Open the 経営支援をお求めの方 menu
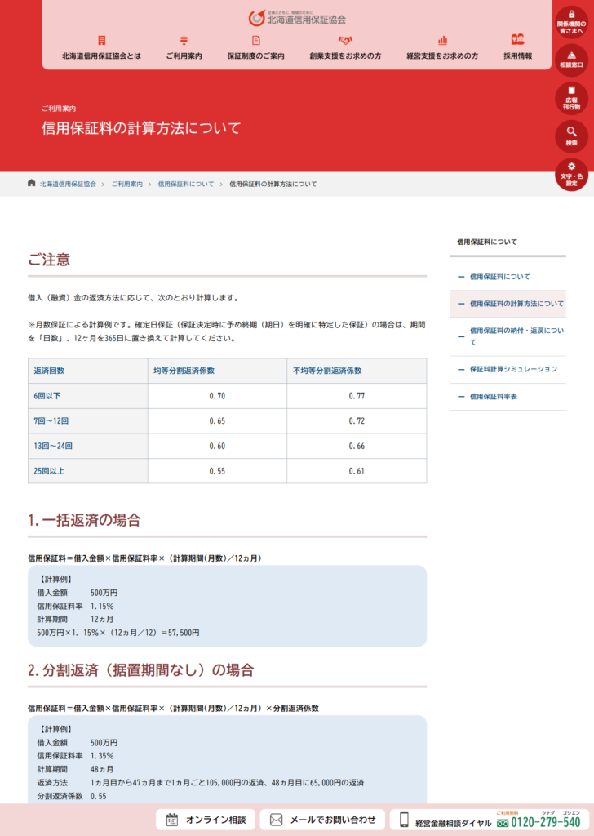 [x=442, y=56]
